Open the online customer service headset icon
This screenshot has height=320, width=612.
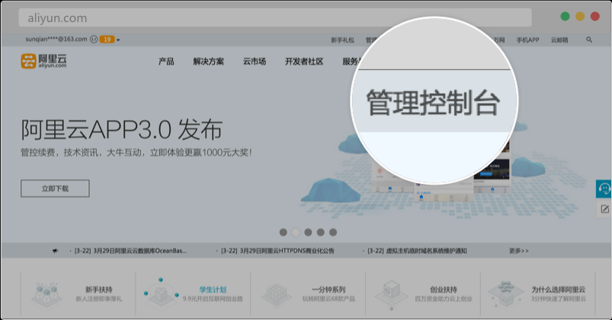click(604, 189)
